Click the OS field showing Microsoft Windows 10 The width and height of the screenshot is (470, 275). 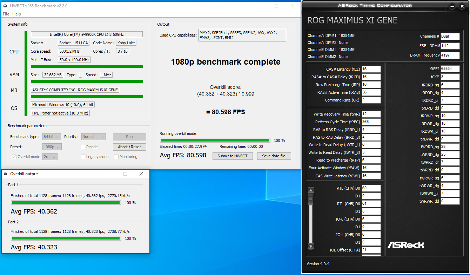(63, 105)
